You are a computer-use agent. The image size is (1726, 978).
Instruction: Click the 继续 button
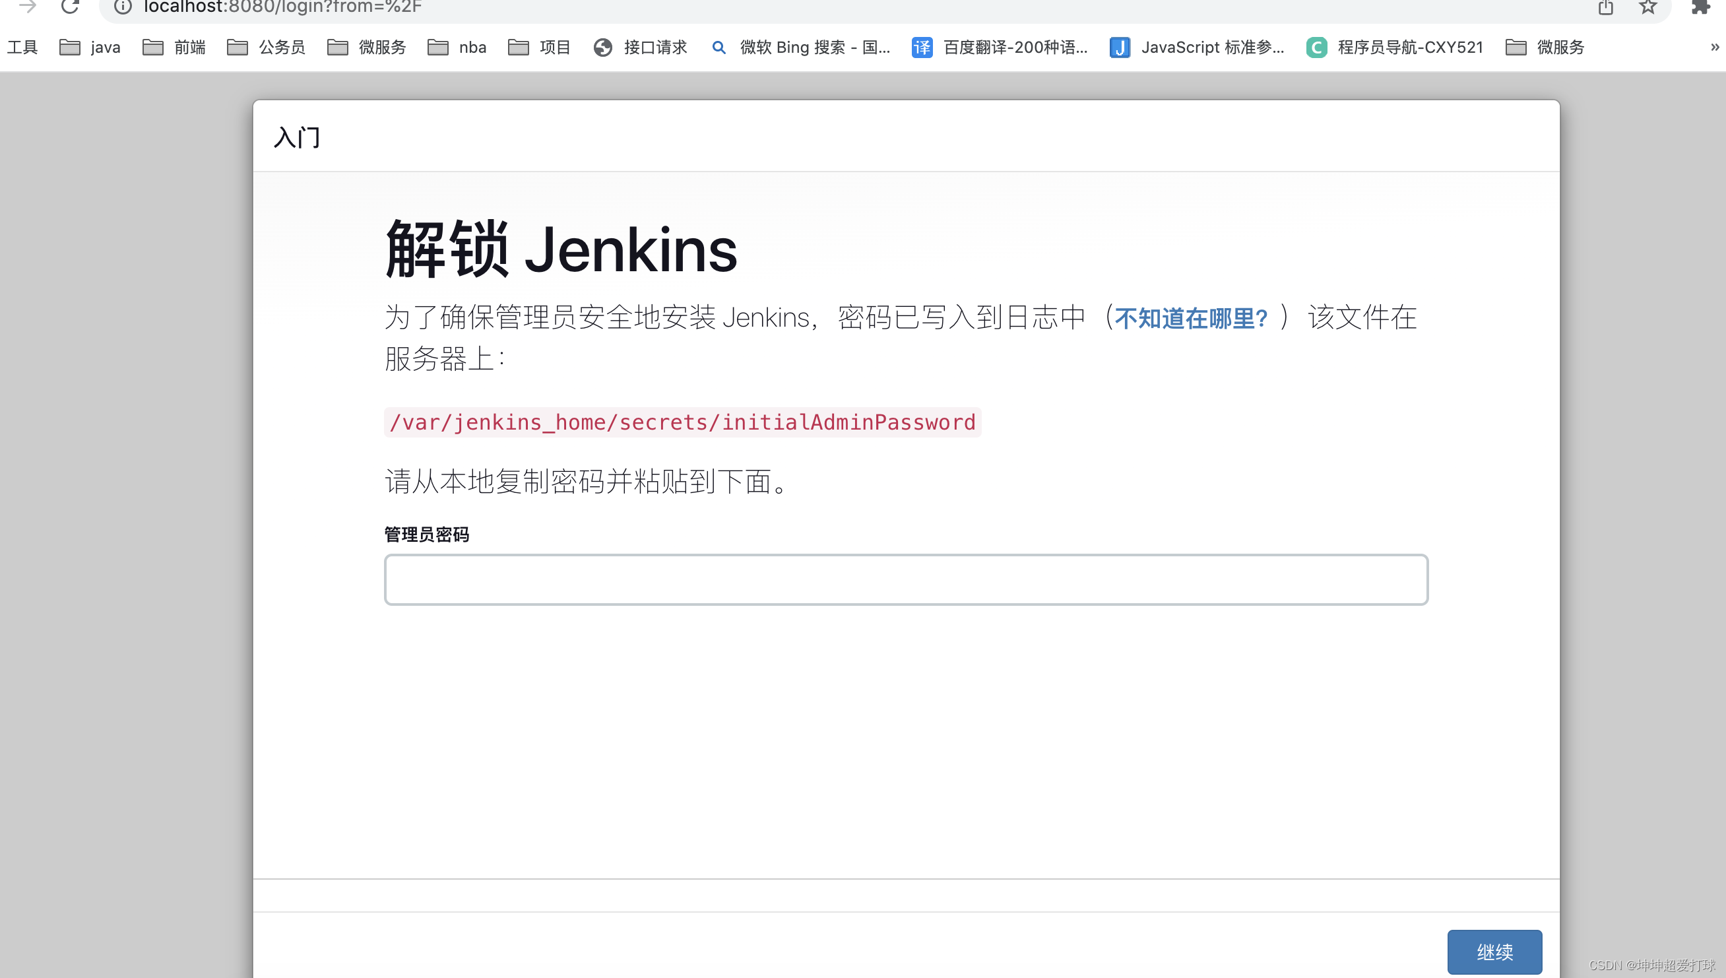tap(1494, 951)
